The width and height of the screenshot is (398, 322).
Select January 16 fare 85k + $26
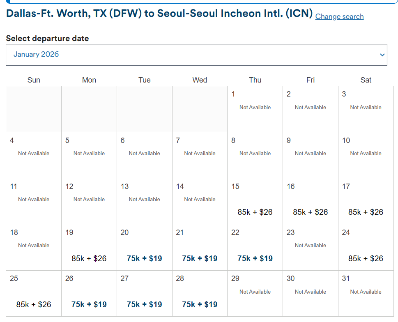310,212
